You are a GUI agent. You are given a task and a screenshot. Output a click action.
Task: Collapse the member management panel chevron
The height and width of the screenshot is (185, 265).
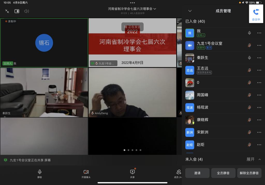click(x=190, y=11)
